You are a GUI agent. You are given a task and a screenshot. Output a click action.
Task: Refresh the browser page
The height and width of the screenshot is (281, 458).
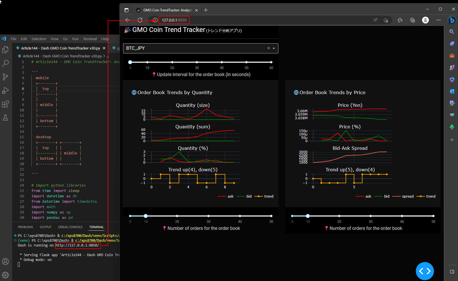point(140,20)
